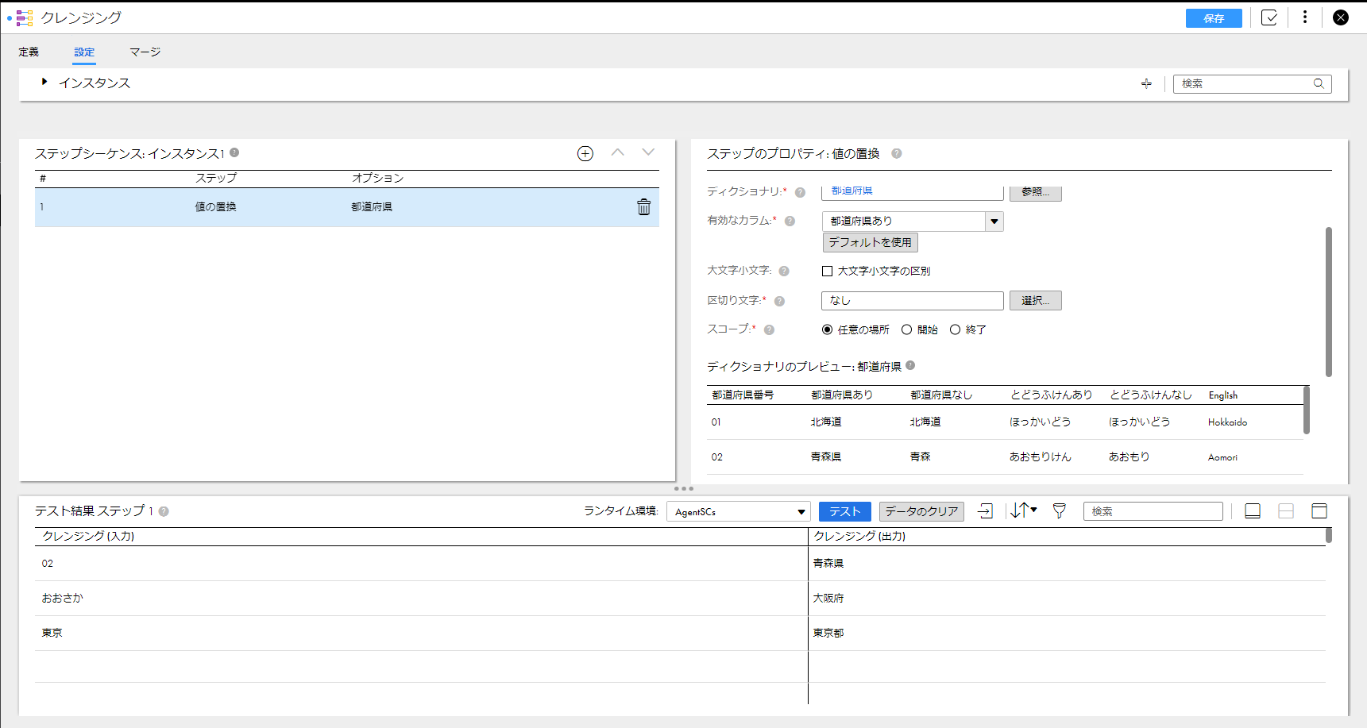The height and width of the screenshot is (728, 1367).
Task: Add a new step with the circled plus
Action: click(x=585, y=154)
